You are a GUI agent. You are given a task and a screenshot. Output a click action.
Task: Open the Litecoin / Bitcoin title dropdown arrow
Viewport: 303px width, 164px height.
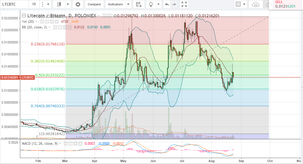click(x=99, y=16)
